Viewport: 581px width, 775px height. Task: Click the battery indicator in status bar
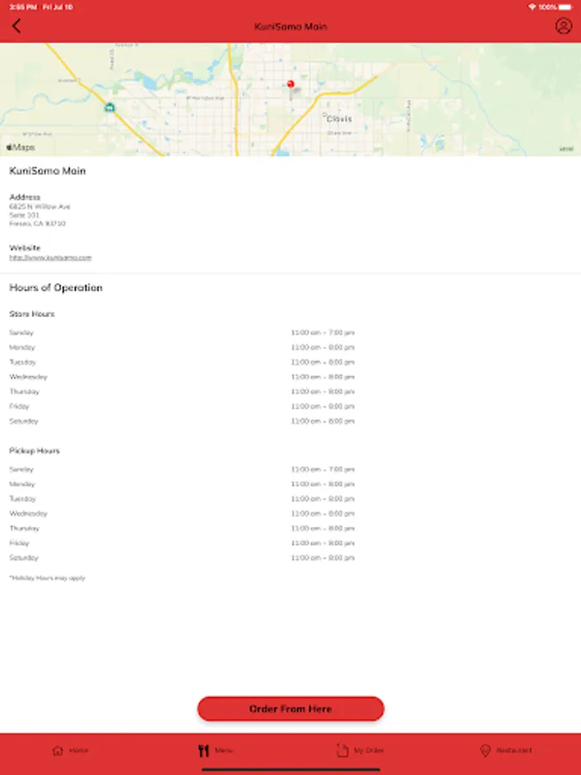point(566,7)
